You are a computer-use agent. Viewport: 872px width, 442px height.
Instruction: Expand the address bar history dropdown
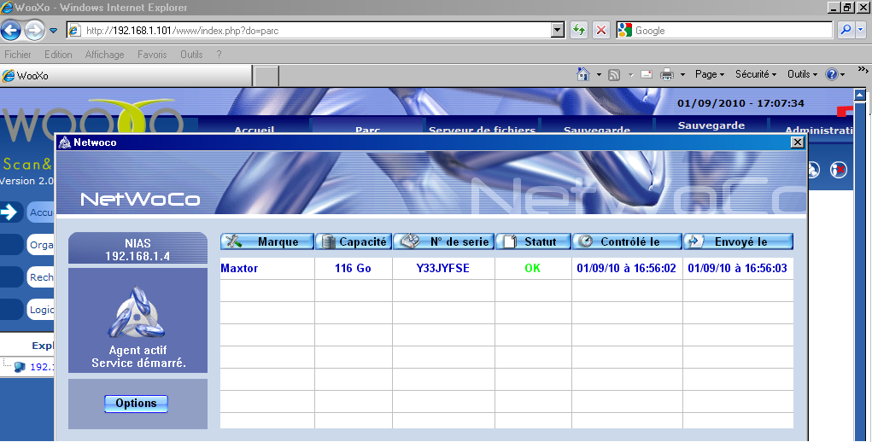point(558,31)
